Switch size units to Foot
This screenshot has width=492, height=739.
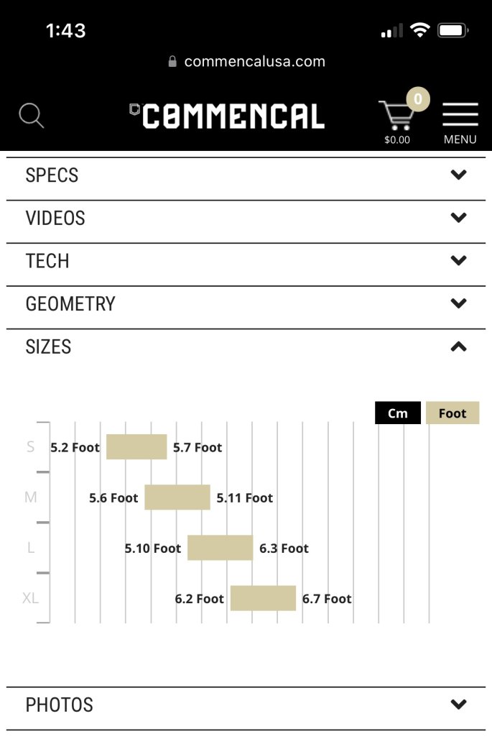point(452,413)
